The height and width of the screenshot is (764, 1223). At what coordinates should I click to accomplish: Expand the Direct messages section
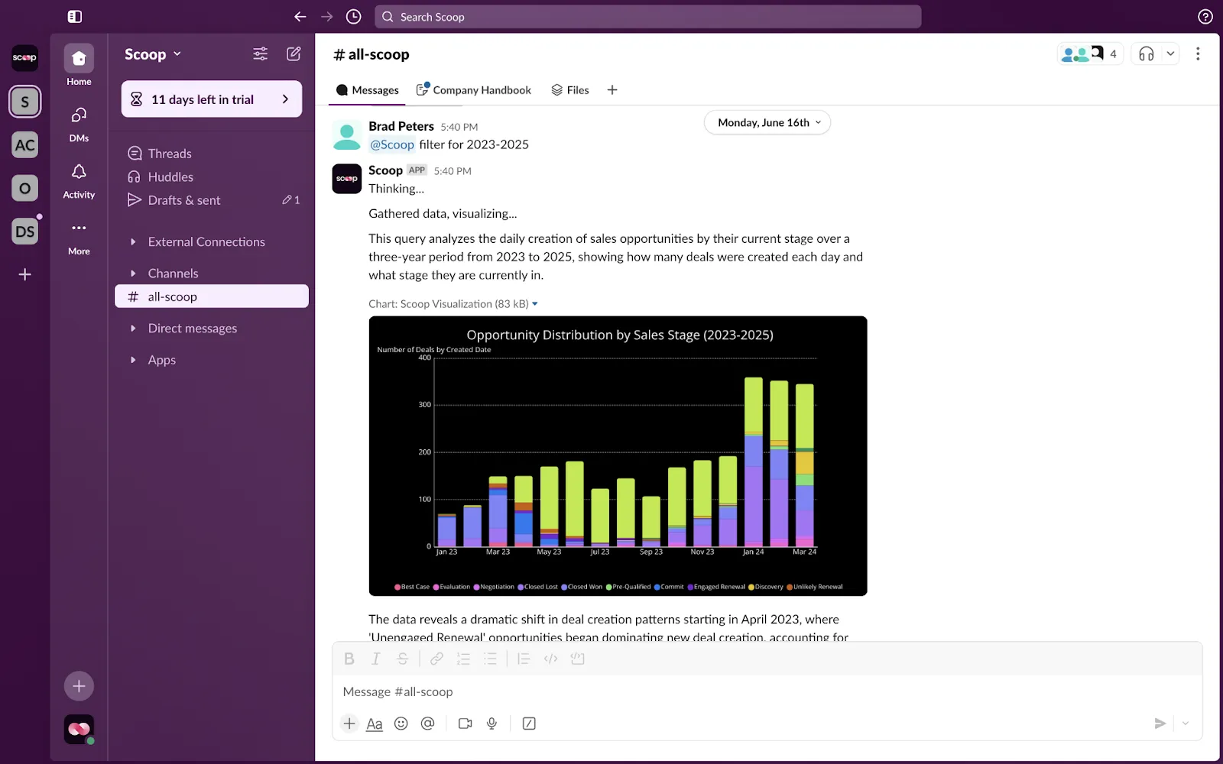point(133,329)
